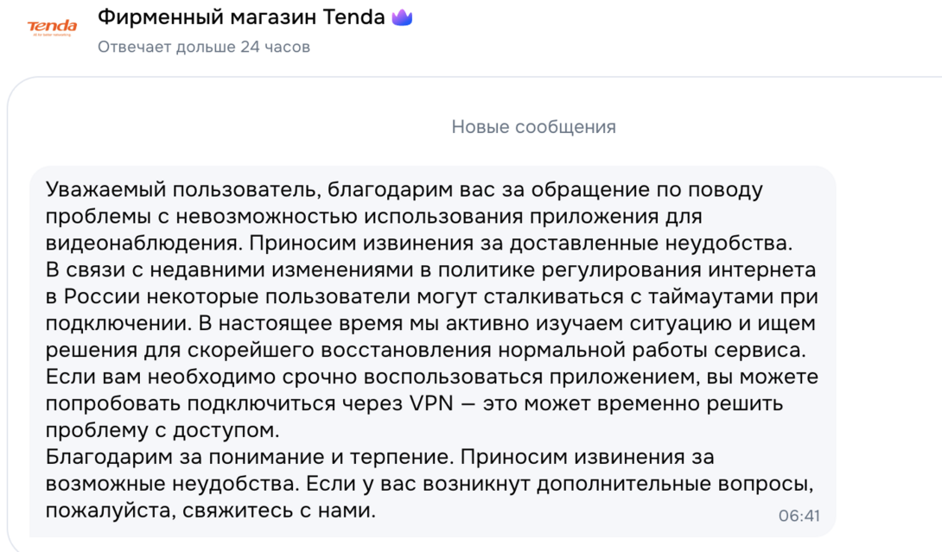The image size is (942, 552).
Task: Click the line starting Если вам необходимо
Action: 430,377
